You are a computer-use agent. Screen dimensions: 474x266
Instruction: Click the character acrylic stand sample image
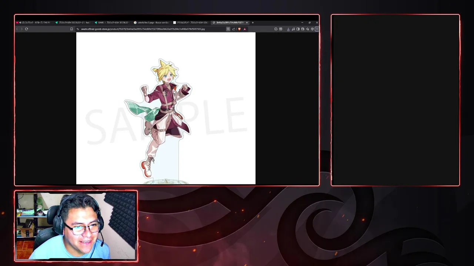point(166,108)
